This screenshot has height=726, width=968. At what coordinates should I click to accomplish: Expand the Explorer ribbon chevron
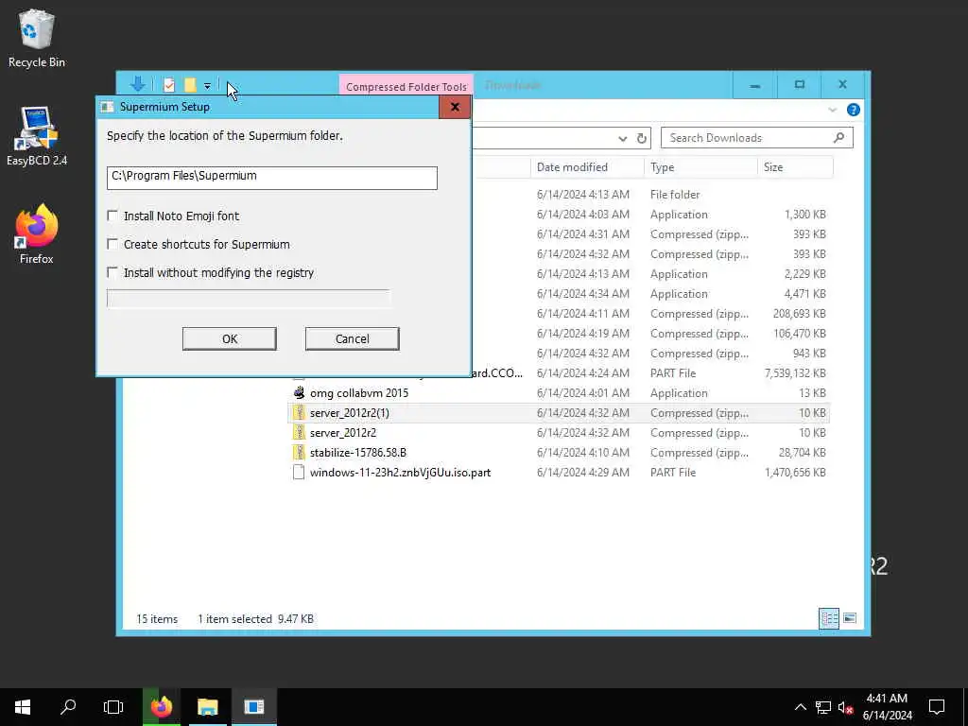coord(832,110)
